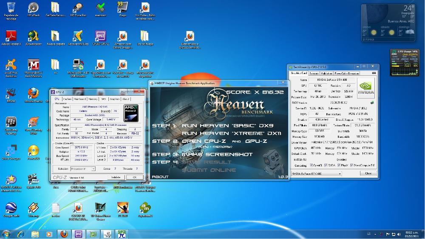This screenshot has height=239, width=425.
Task: Click the Validate button in CPU-Z
Action: 116,177
